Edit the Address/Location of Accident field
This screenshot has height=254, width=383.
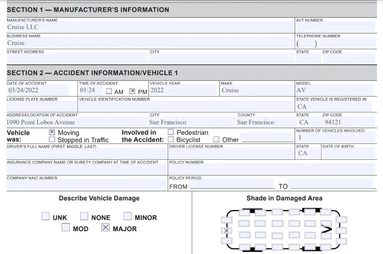(77, 122)
